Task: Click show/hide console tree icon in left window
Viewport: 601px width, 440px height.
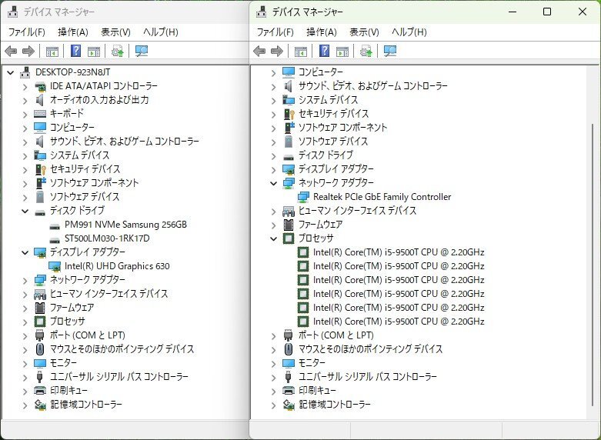Action: point(52,51)
